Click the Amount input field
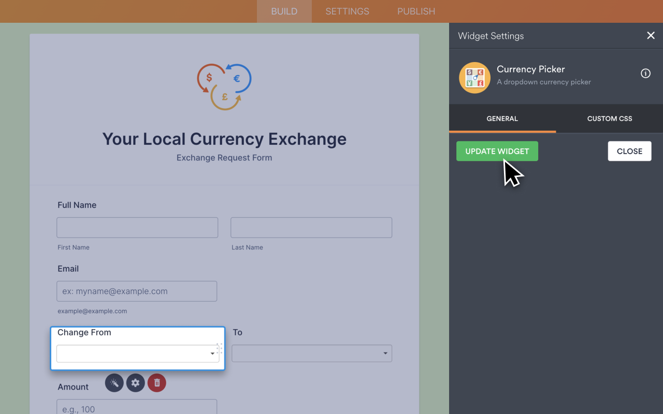 pos(137,409)
